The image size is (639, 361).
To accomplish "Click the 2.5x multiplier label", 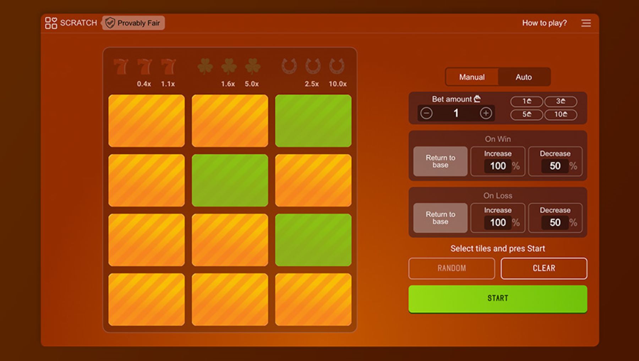I will (312, 84).
